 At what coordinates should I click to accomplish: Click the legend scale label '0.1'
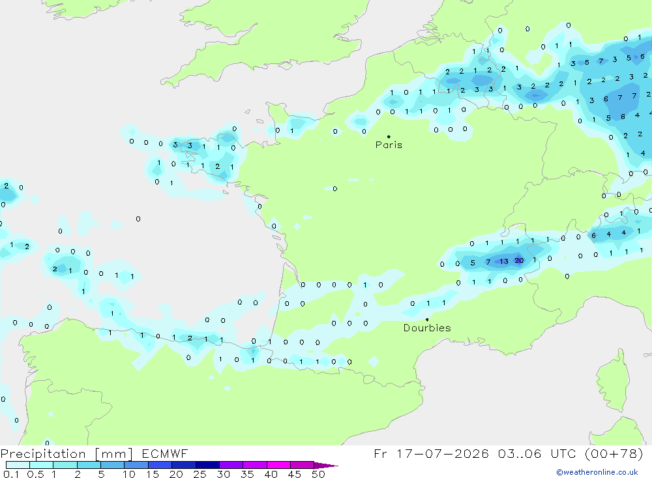(11, 474)
